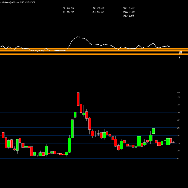
Task: Click the price axis label 31
Action: tap(179, 120)
